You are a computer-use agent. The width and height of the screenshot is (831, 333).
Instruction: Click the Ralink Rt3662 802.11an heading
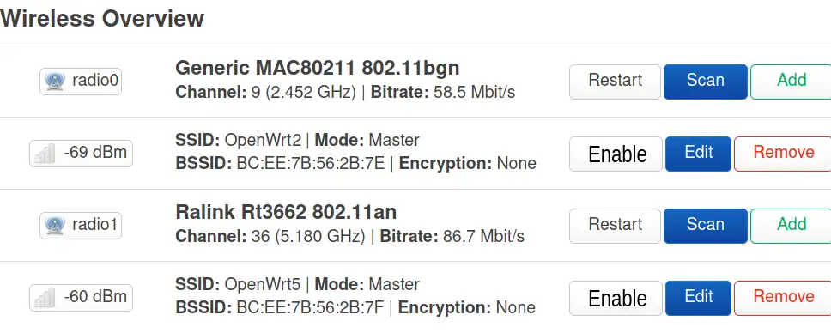pos(286,212)
